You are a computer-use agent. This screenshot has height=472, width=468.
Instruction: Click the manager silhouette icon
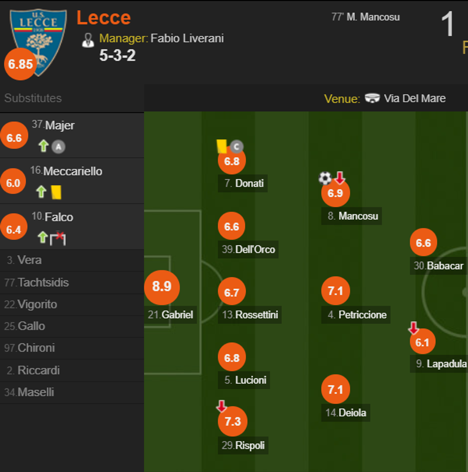point(88,40)
